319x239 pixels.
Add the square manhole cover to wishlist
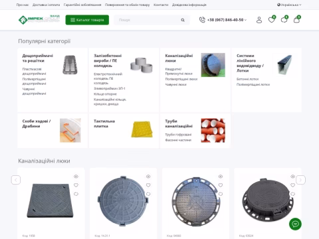tap(76, 185)
